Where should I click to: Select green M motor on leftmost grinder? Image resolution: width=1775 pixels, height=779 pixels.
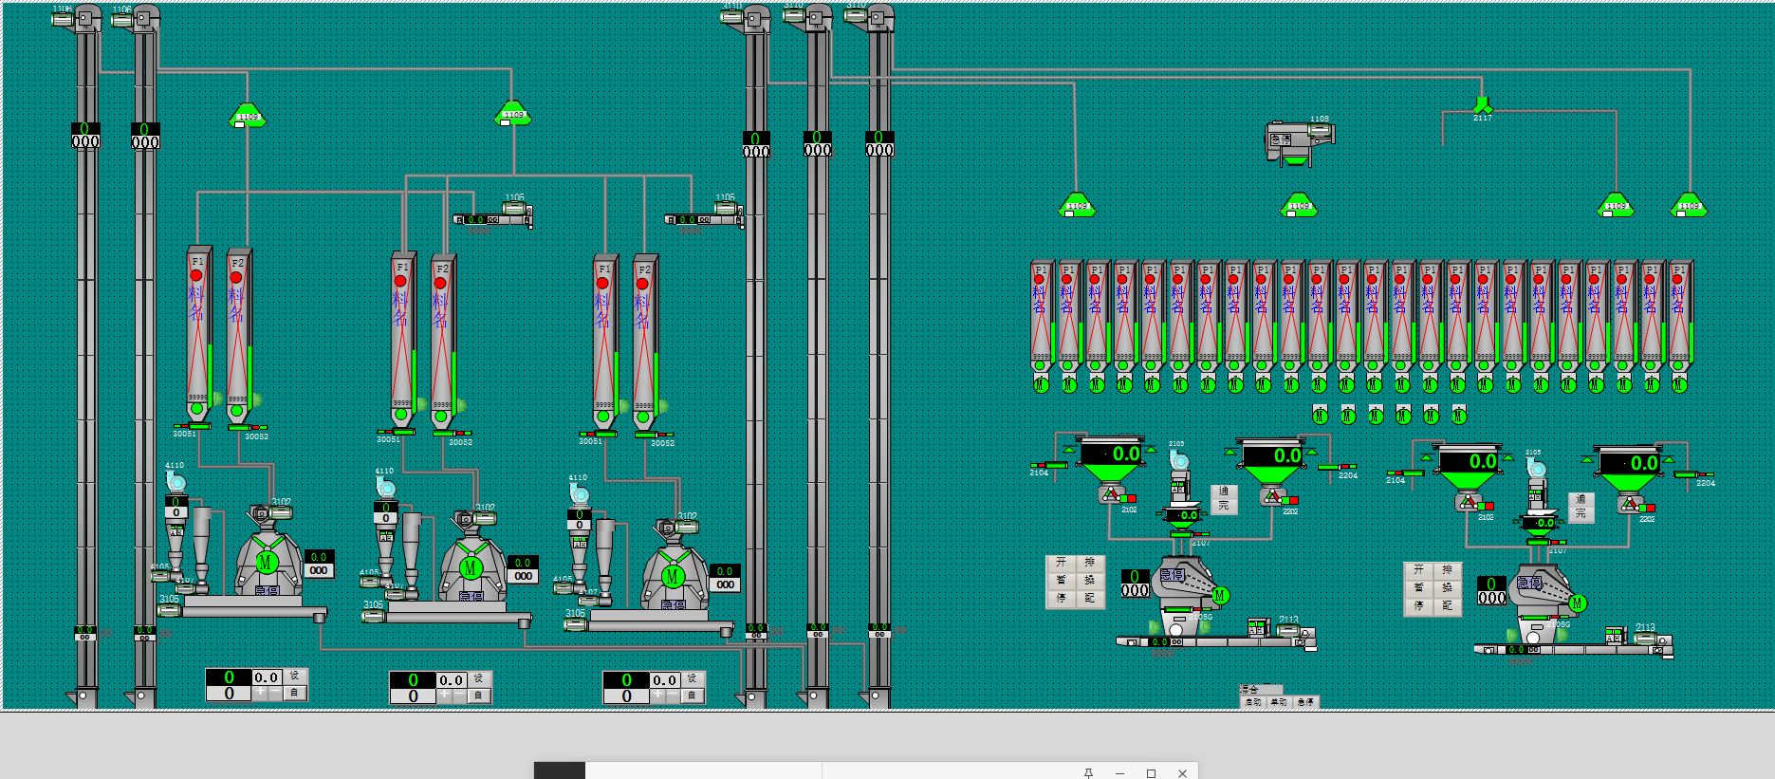266,562
